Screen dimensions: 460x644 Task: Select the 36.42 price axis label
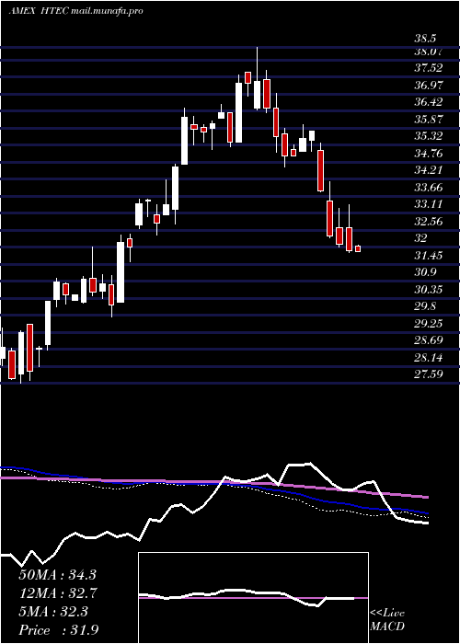429,102
